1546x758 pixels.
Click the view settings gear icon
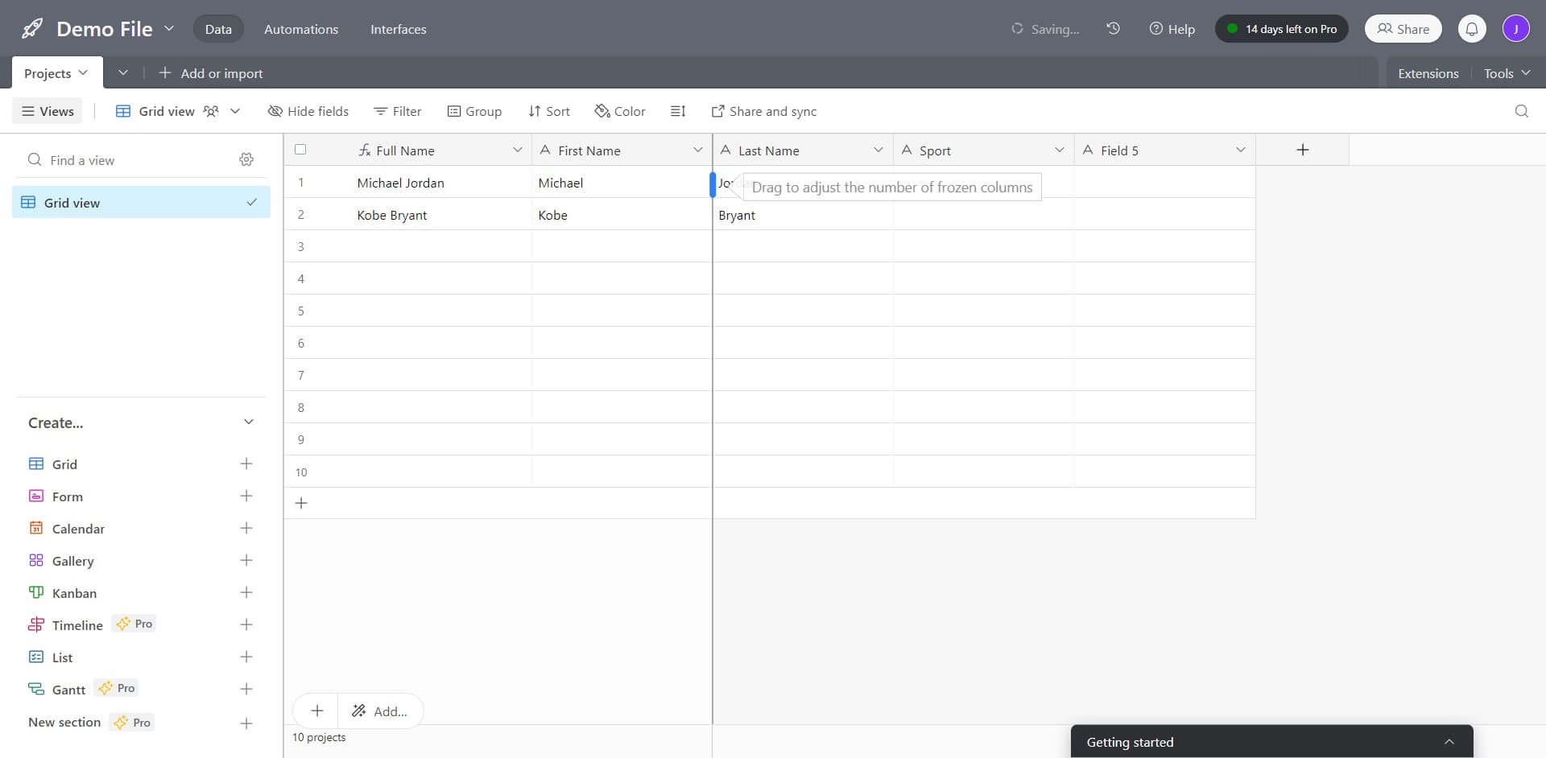(x=246, y=160)
